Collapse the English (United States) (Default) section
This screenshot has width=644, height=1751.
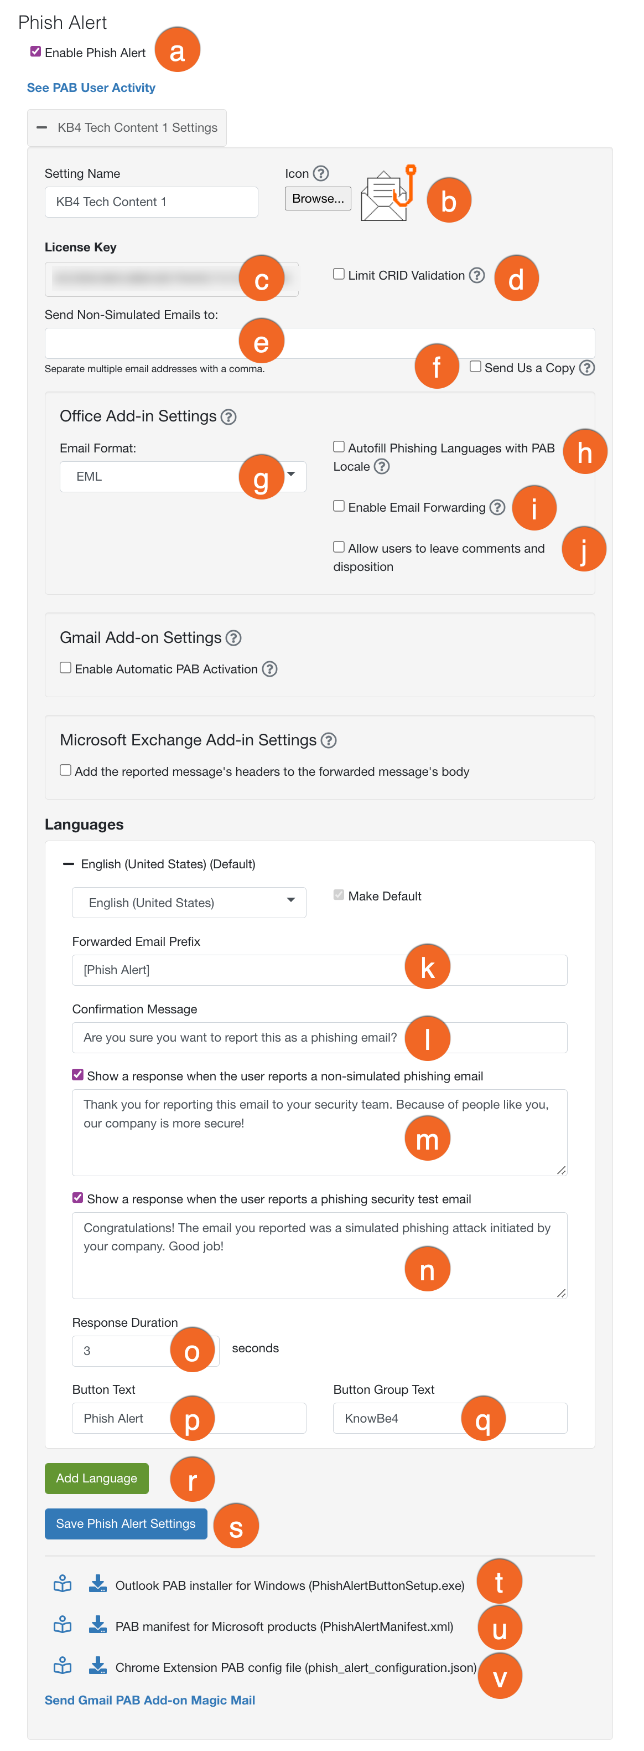tap(69, 864)
